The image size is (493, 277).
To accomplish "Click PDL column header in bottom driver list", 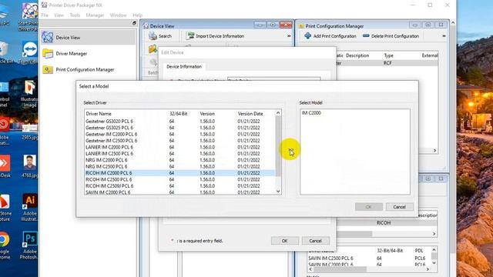I will [419, 251].
